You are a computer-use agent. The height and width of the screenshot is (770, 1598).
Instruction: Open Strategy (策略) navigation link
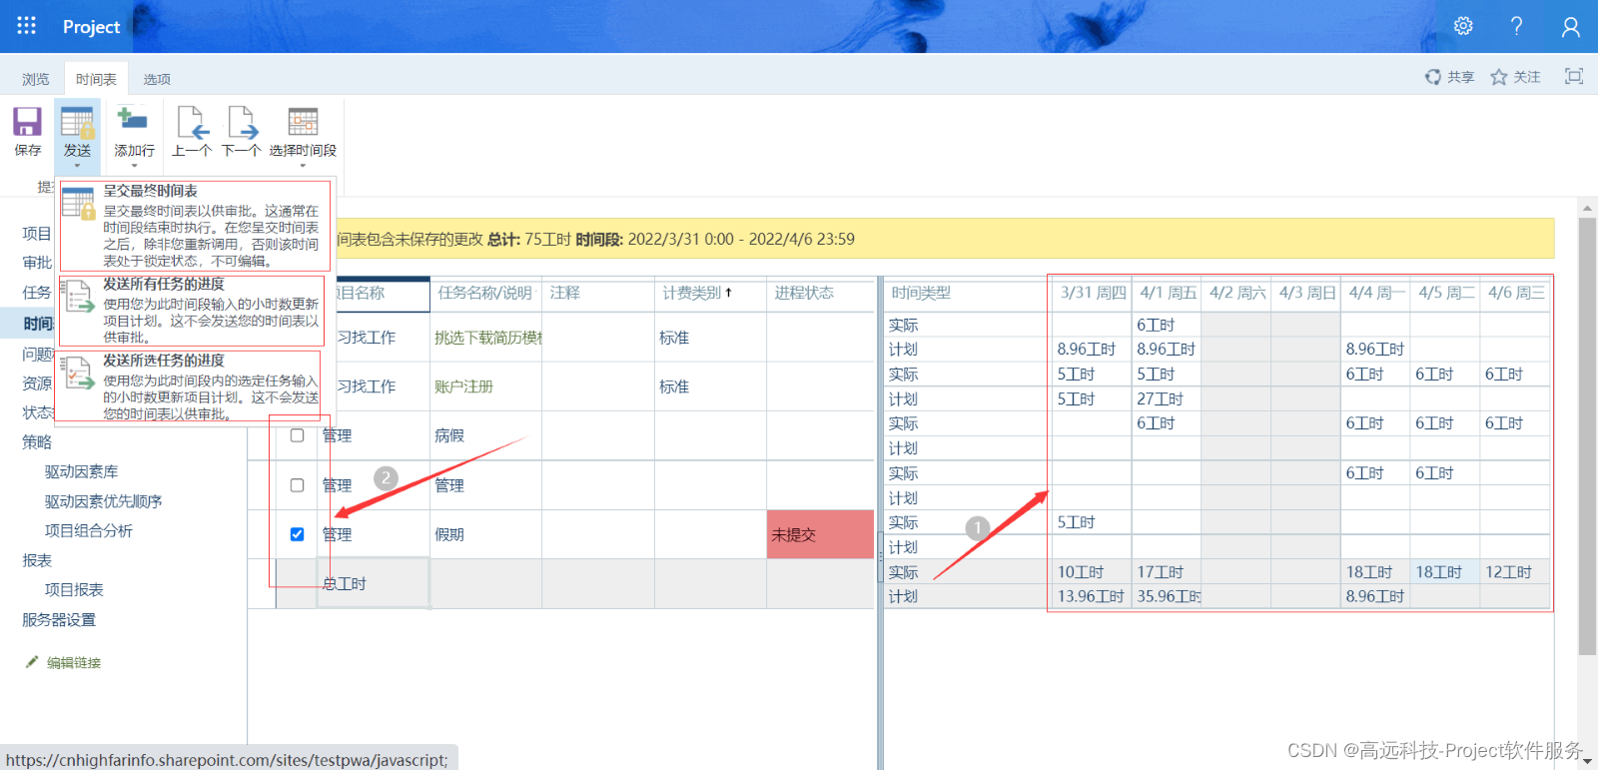pyautogui.click(x=37, y=441)
